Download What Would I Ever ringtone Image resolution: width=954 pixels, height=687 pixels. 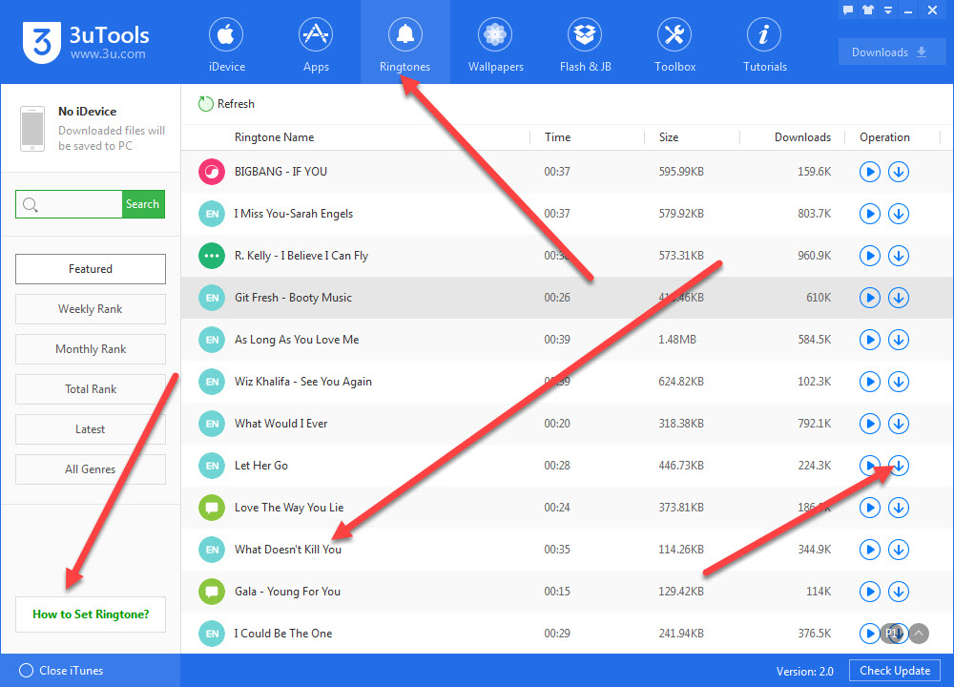click(x=899, y=424)
